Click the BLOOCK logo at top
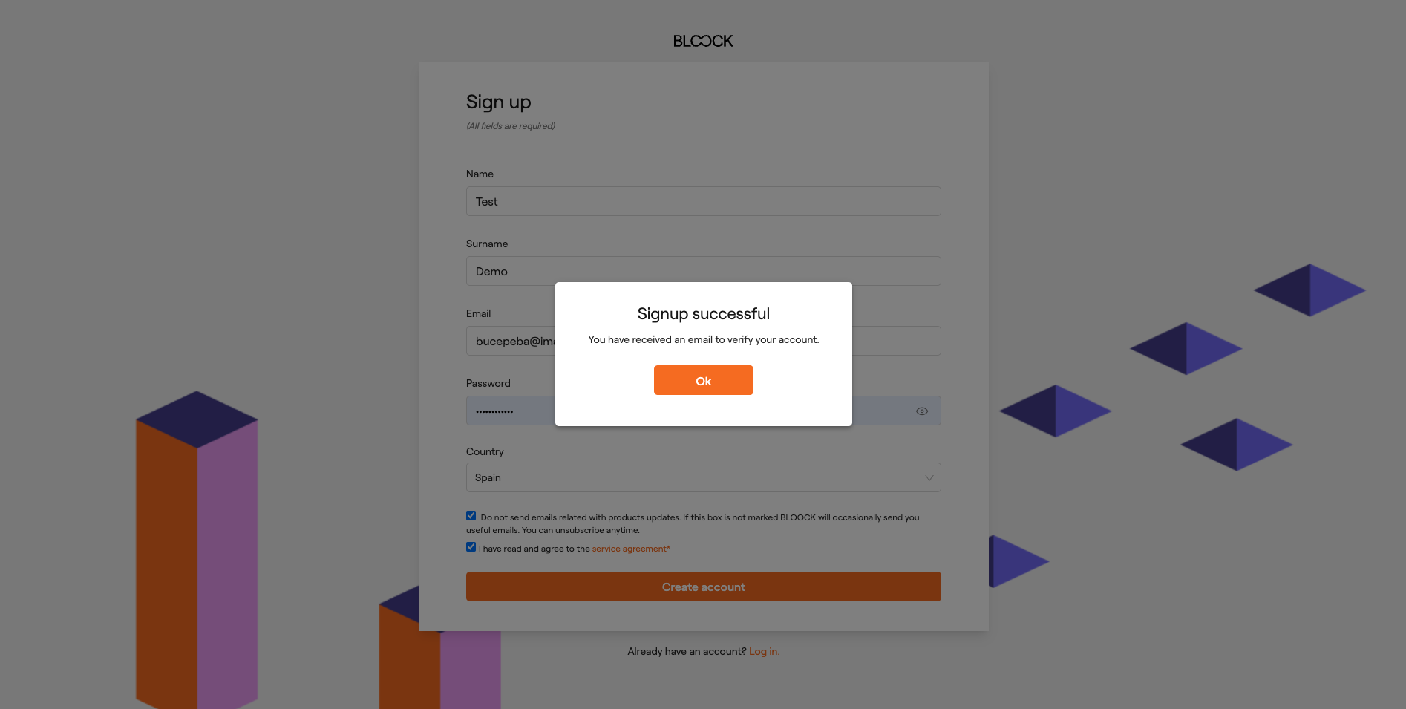This screenshot has width=1406, height=709. [703, 41]
